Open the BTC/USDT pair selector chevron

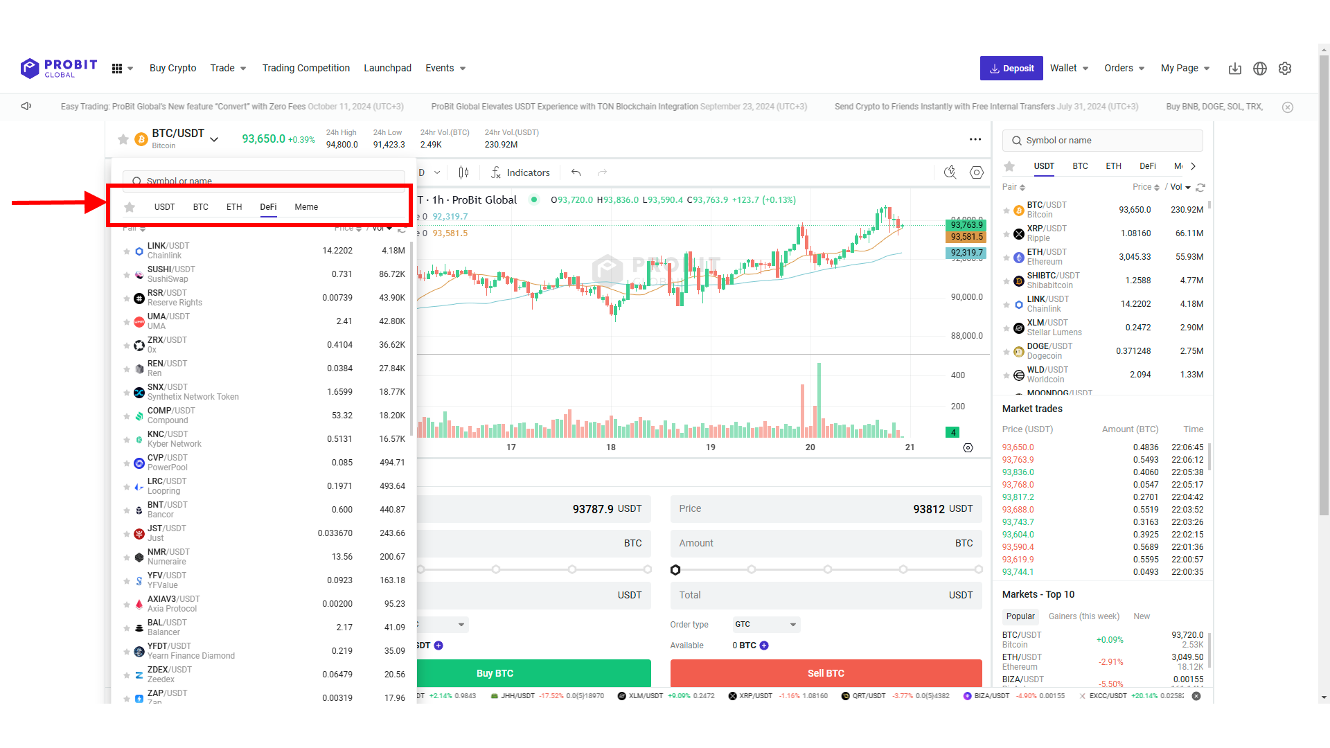coord(215,139)
